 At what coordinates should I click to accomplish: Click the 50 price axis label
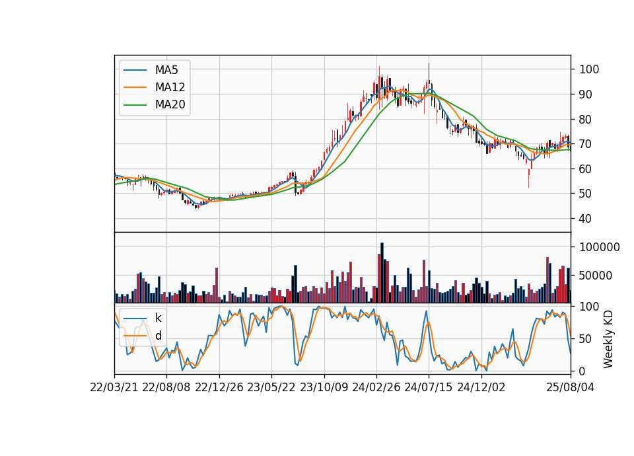click(586, 194)
